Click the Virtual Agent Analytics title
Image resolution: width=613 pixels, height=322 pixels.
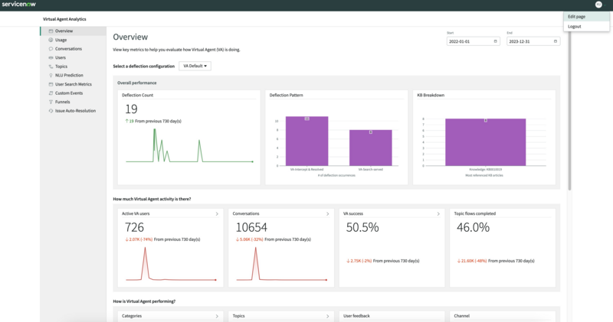point(64,19)
